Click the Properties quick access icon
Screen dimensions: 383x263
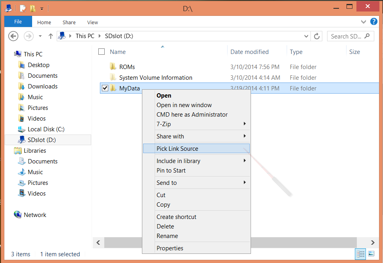23,9
